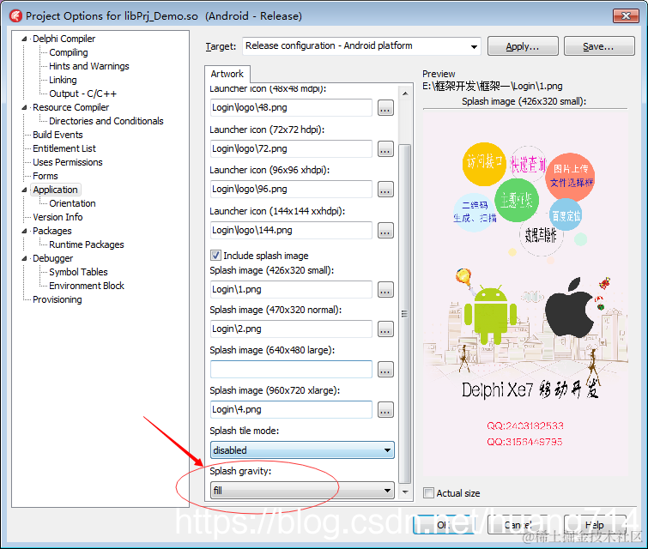
Task: Select Hints and Warnings tree item
Action: [x=89, y=66]
